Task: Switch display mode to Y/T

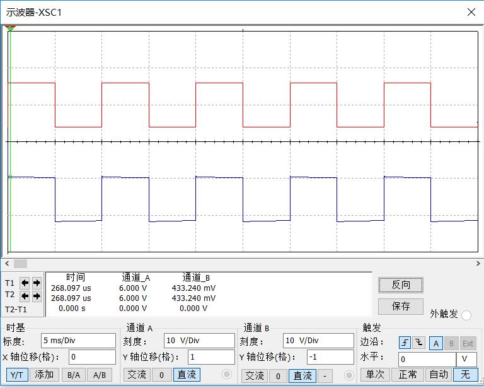Action: [x=17, y=375]
